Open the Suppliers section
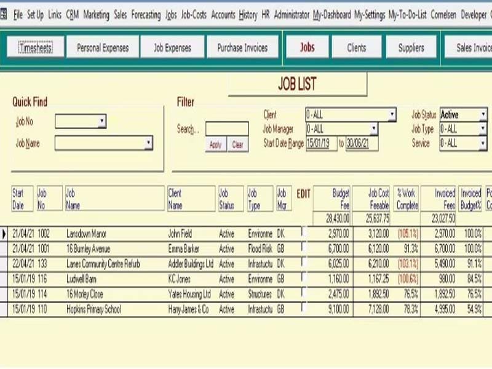 (x=411, y=47)
